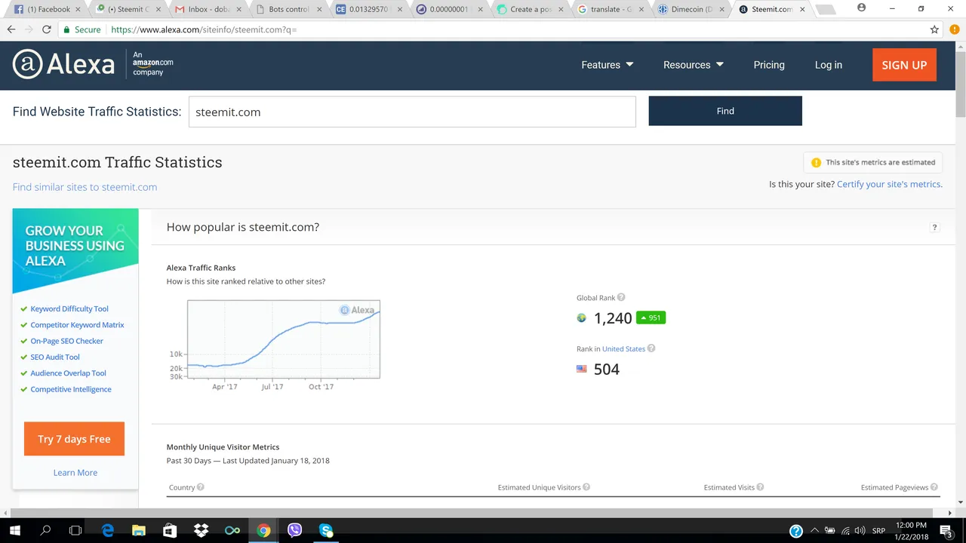Click the United States link in rank section
This screenshot has height=543, width=966.
pos(623,349)
